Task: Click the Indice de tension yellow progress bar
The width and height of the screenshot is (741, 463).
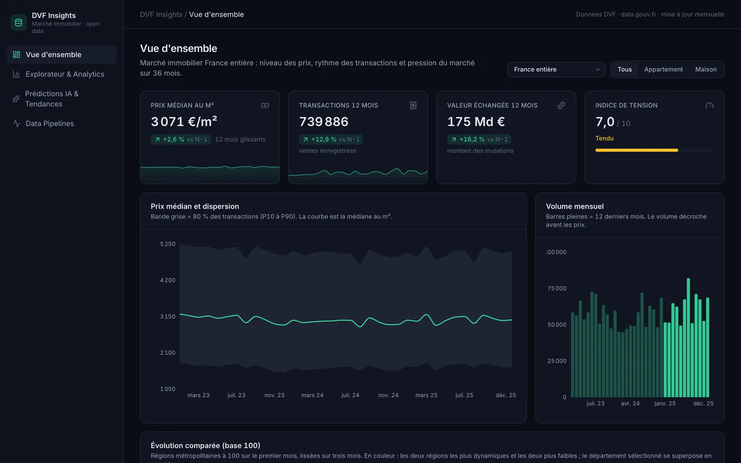Action: (636, 150)
